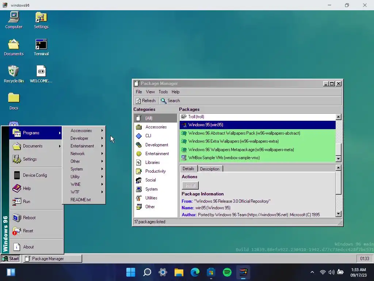374x281 pixels.
Task: Select the Windows 95 (win95) package
Action: pyautogui.click(x=257, y=125)
